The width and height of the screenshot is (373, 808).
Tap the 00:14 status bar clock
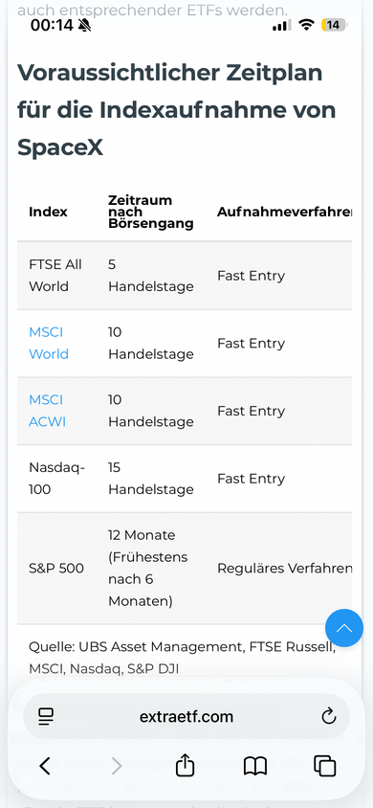[52, 25]
